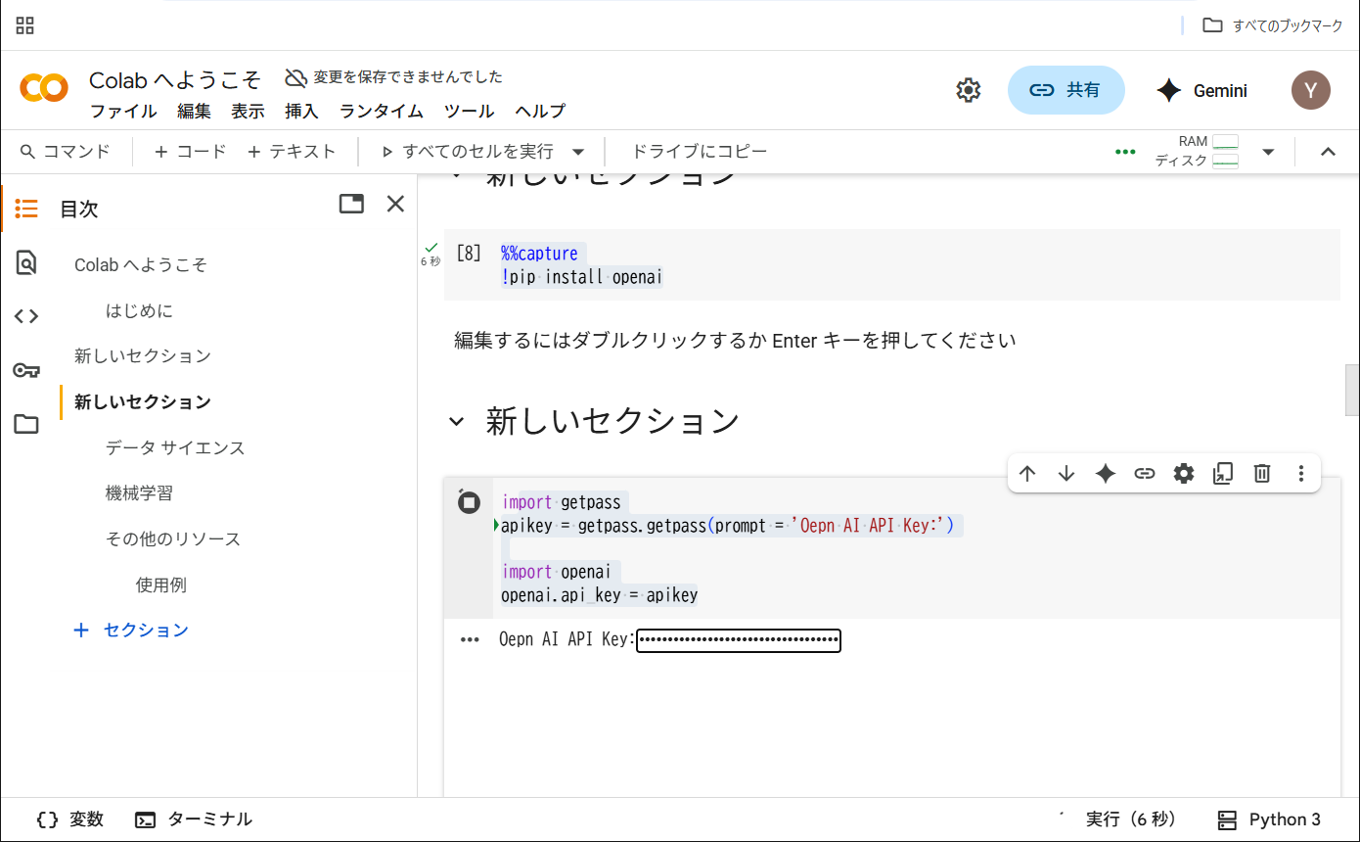This screenshot has height=842, width=1360.
Task: Move cell up with the arrow icon
Action: pyautogui.click(x=1027, y=474)
